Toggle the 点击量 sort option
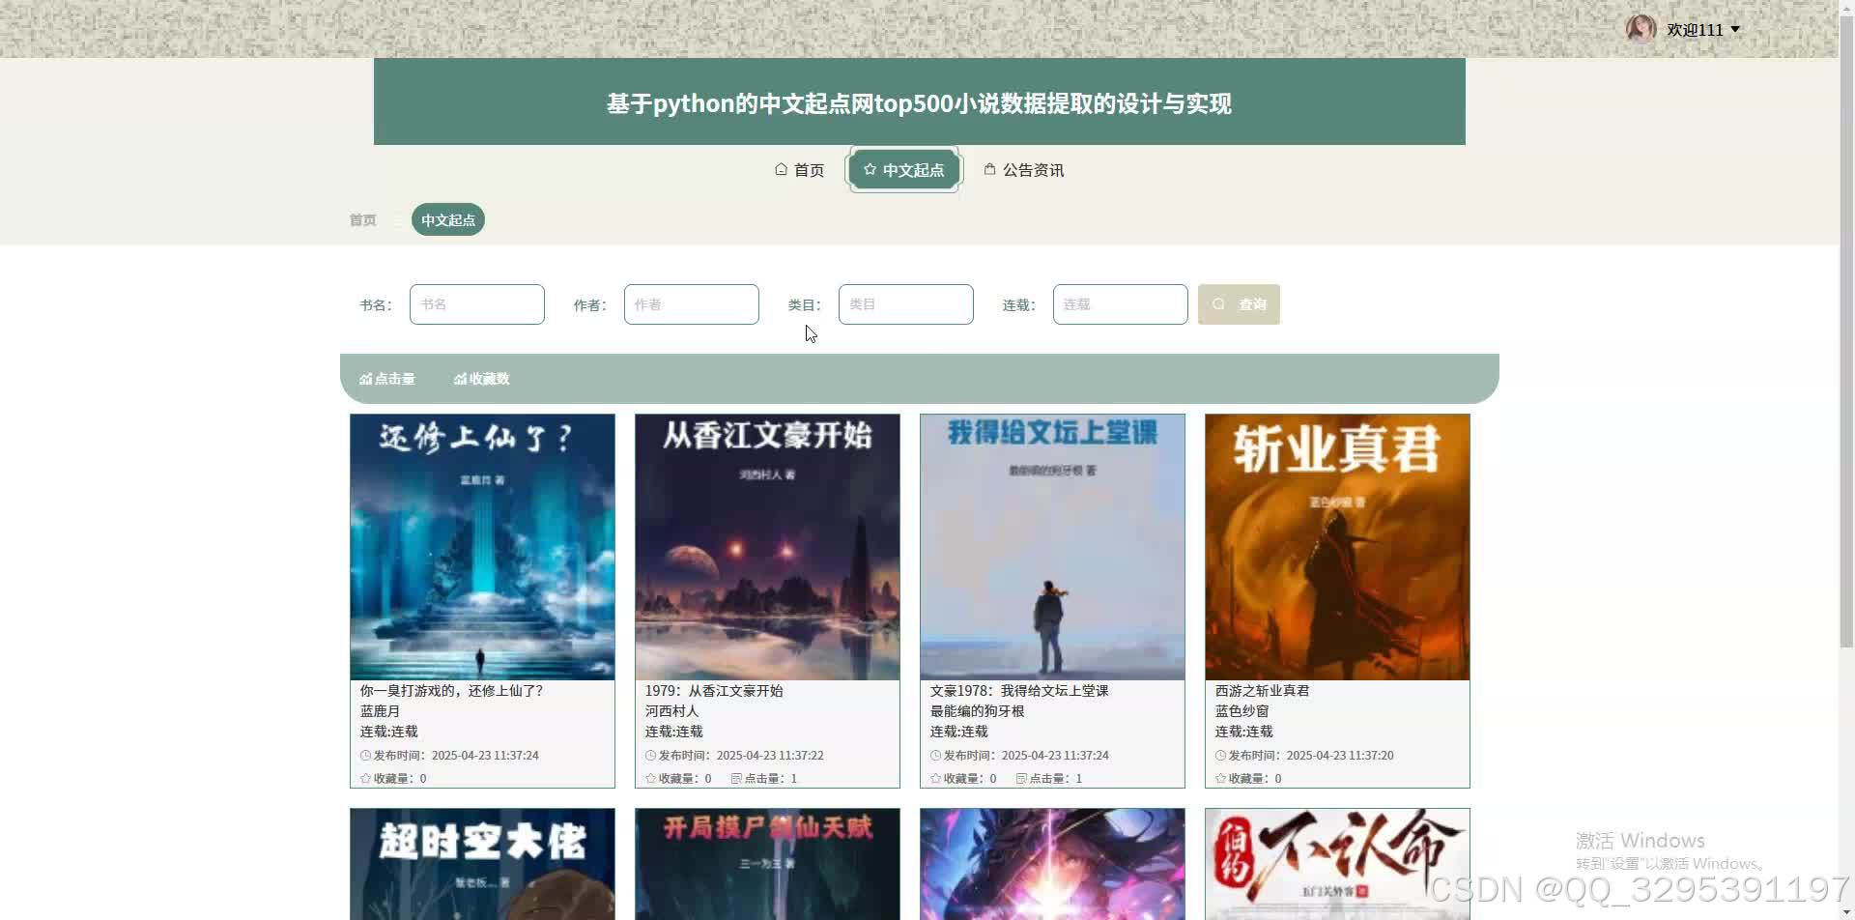Viewport: 1855px width, 920px height. coord(386,379)
